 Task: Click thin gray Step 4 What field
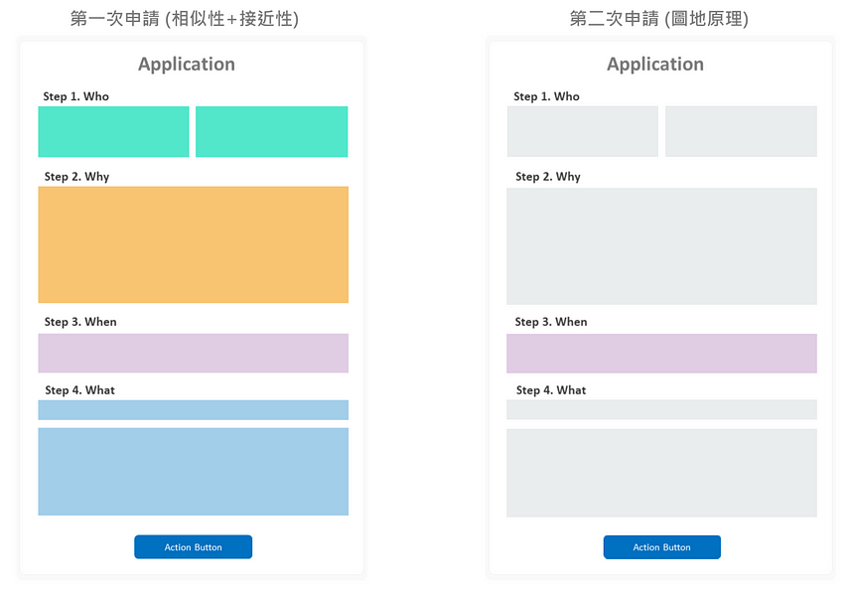coord(661,409)
